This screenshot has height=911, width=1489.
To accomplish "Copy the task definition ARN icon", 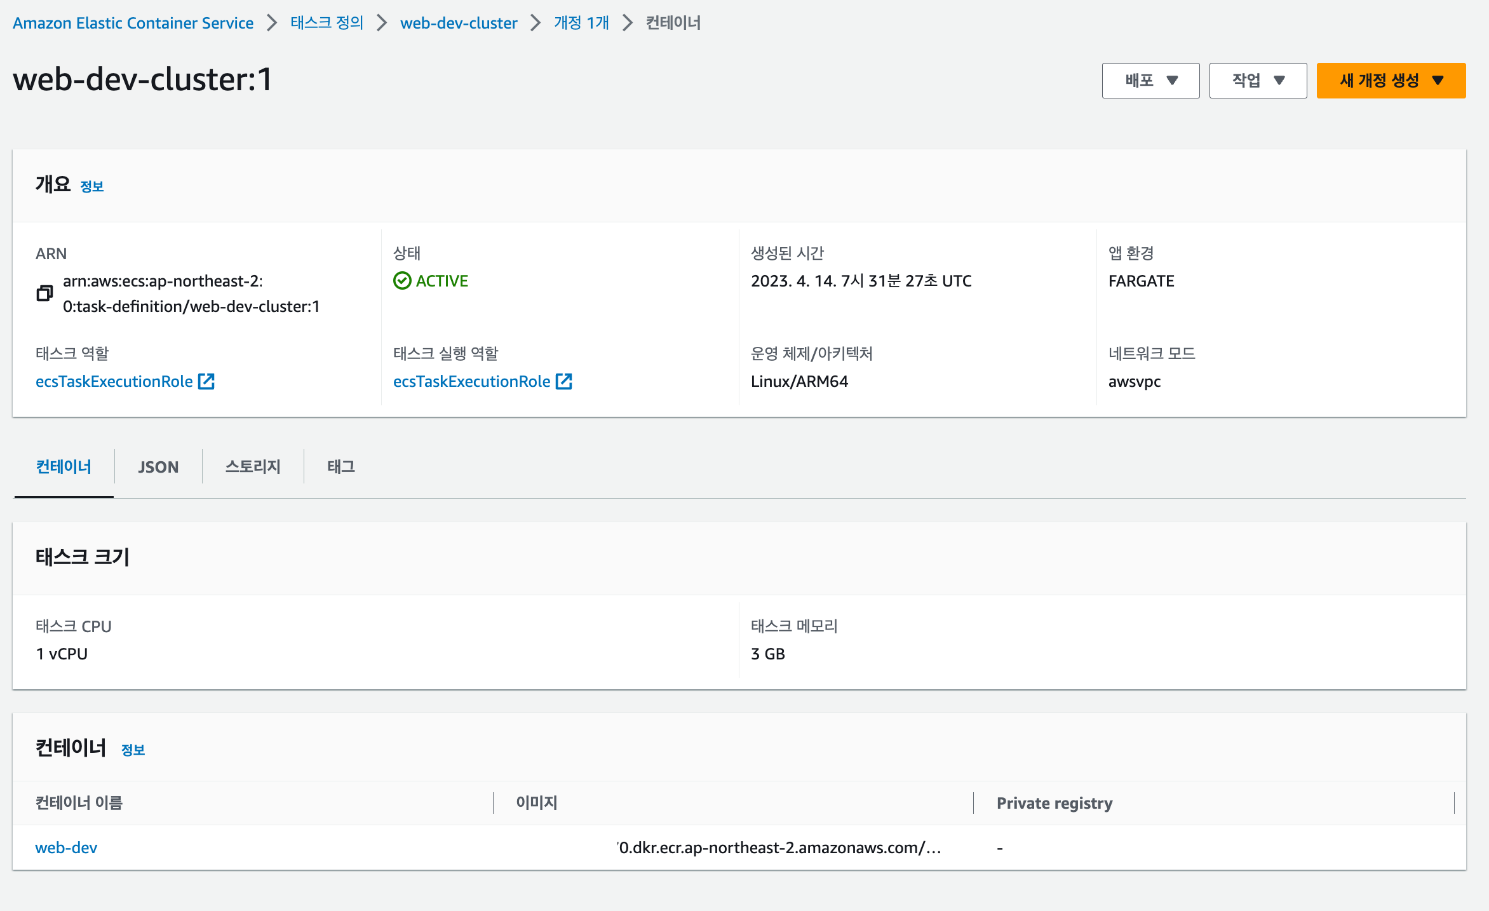I will pos(44,294).
